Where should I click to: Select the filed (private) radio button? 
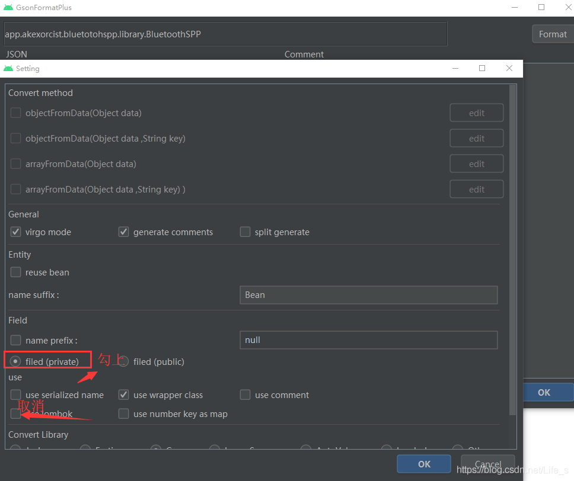pyautogui.click(x=15, y=361)
